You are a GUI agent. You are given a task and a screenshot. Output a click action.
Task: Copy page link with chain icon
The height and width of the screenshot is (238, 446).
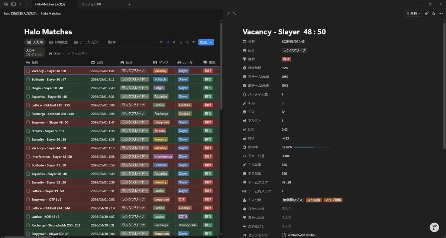[x=427, y=13]
